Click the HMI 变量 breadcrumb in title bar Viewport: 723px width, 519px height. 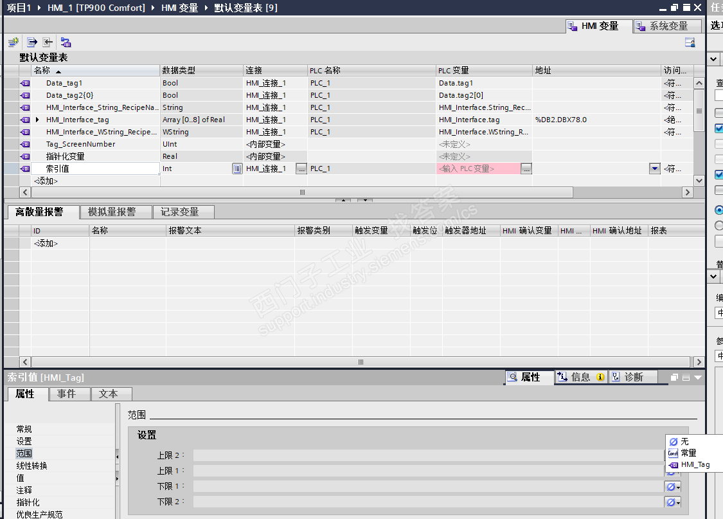click(x=179, y=8)
